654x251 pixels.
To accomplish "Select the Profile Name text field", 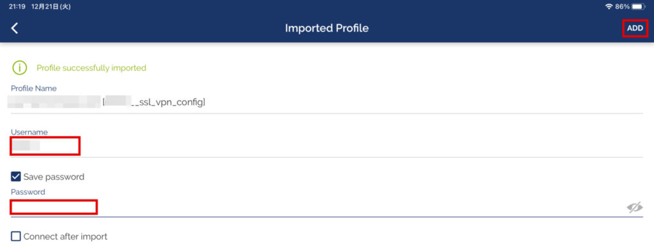I will (x=326, y=102).
